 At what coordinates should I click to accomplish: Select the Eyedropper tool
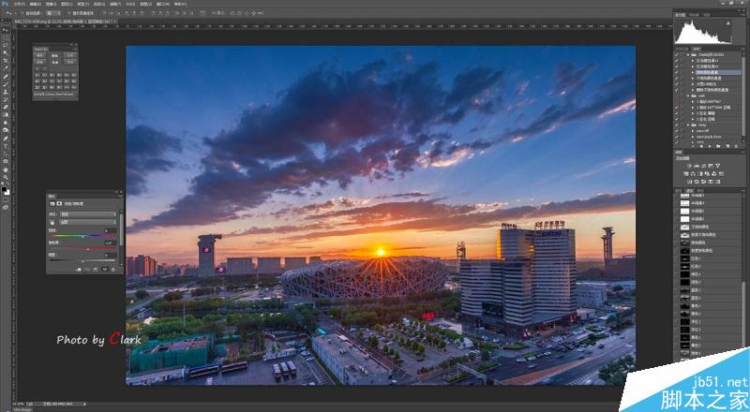tap(6, 67)
